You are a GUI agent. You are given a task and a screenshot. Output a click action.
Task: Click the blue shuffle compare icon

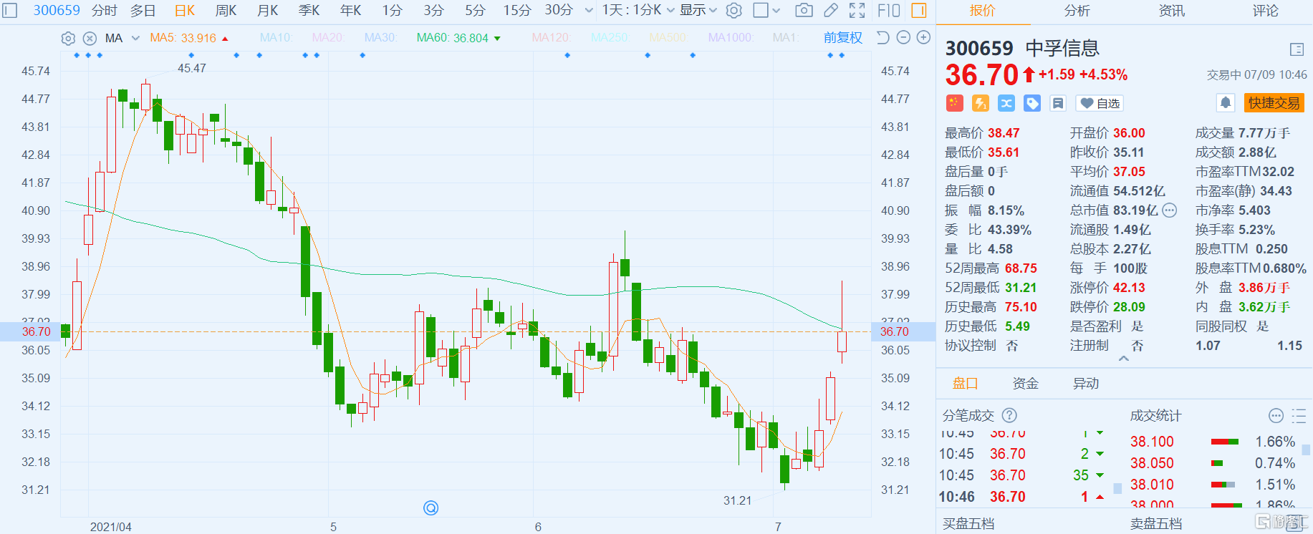click(x=1006, y=103)
